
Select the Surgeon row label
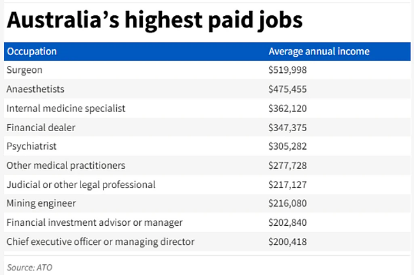pos(24,70)
